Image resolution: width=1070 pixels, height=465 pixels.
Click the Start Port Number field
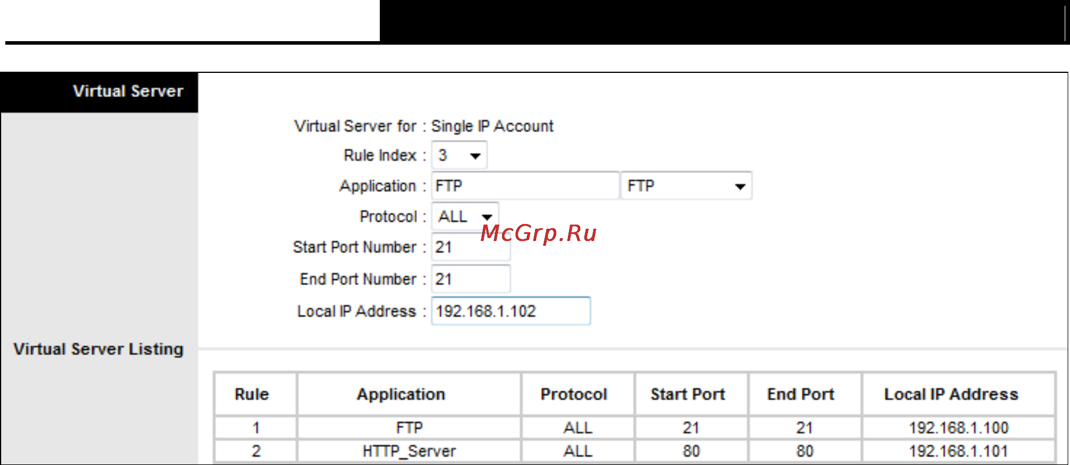[x=471, y=247]
